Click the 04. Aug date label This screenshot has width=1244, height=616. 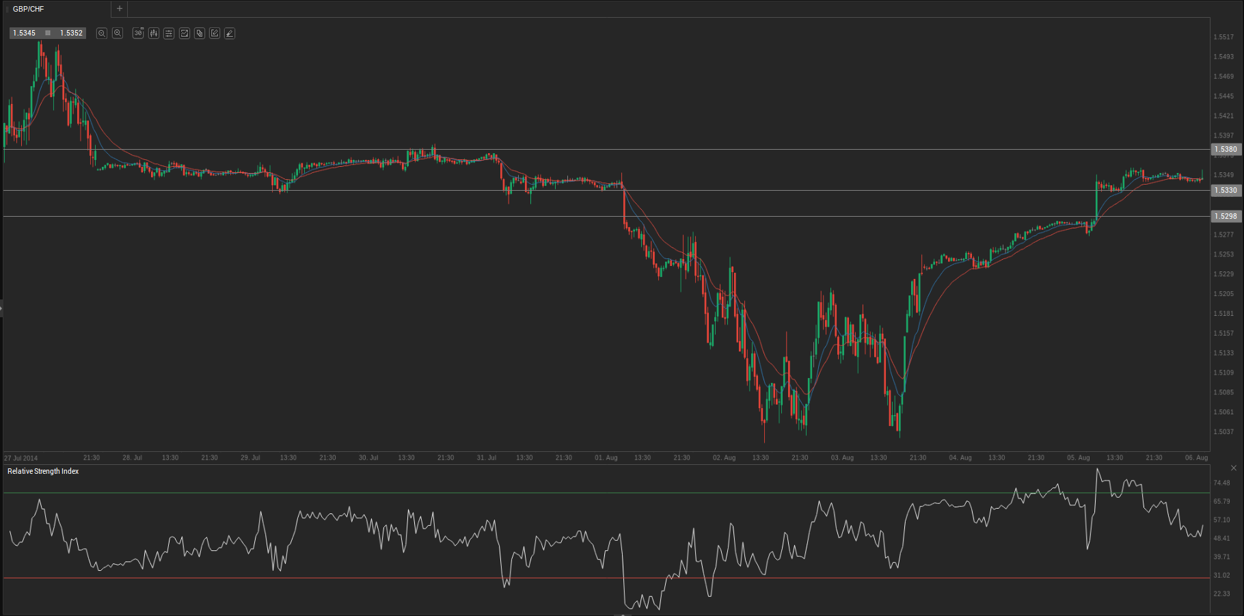[960, 458]
